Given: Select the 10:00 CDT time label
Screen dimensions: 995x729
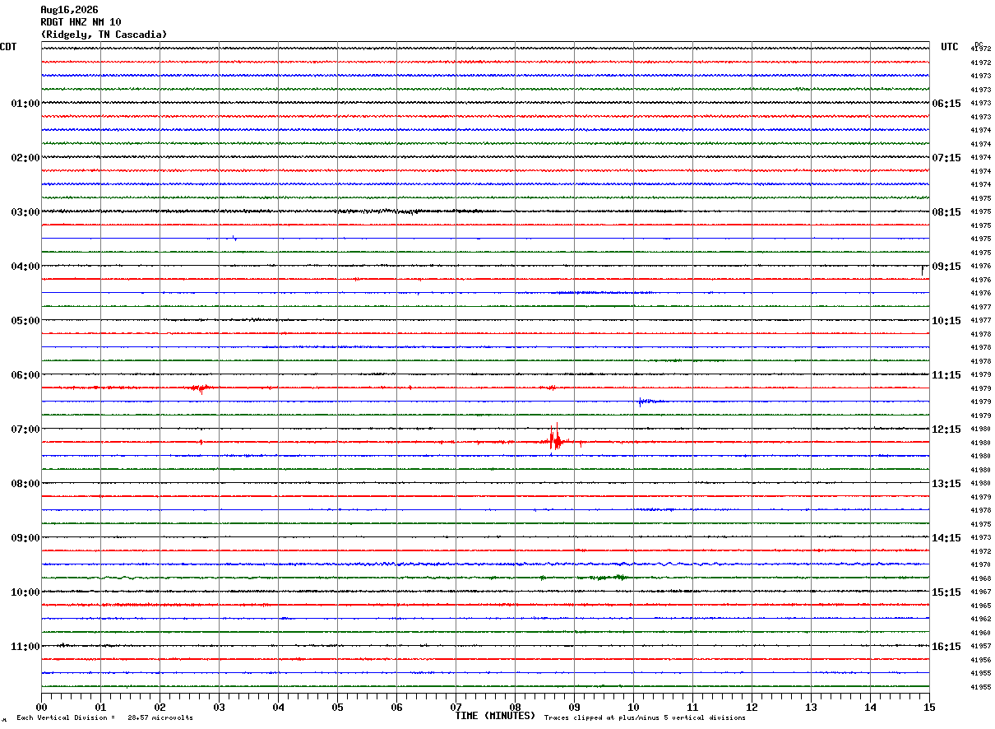Looking at the screenshot, I should tap(25, 592).
